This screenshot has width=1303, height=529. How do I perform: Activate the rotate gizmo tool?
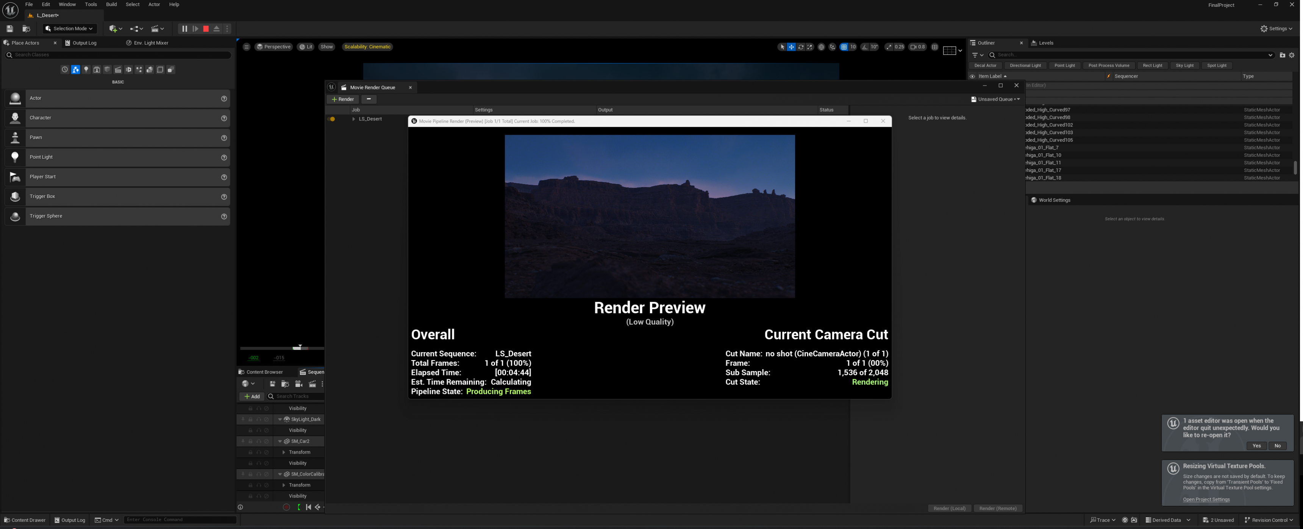pos(801,47)
